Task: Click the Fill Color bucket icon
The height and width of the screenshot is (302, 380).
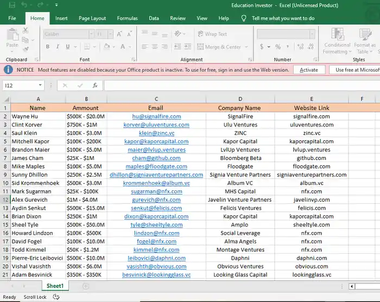Action: pos(106,47)
